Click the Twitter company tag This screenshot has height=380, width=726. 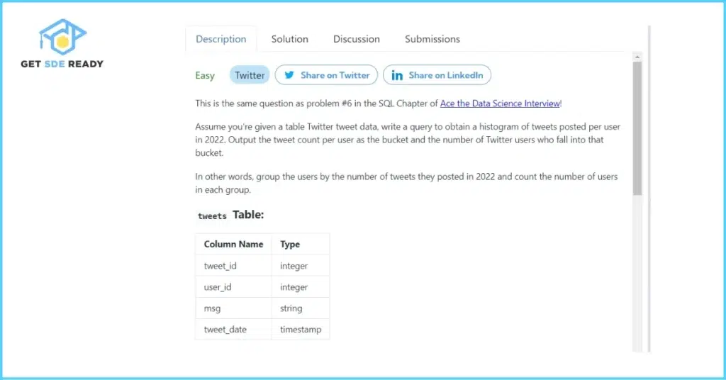[250, 75]
